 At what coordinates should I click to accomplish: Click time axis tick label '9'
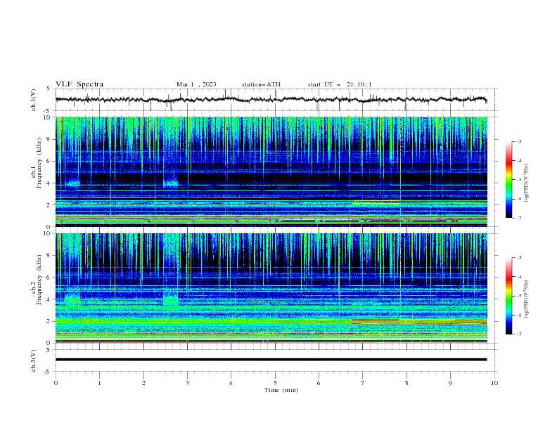(x=450, y=383)
